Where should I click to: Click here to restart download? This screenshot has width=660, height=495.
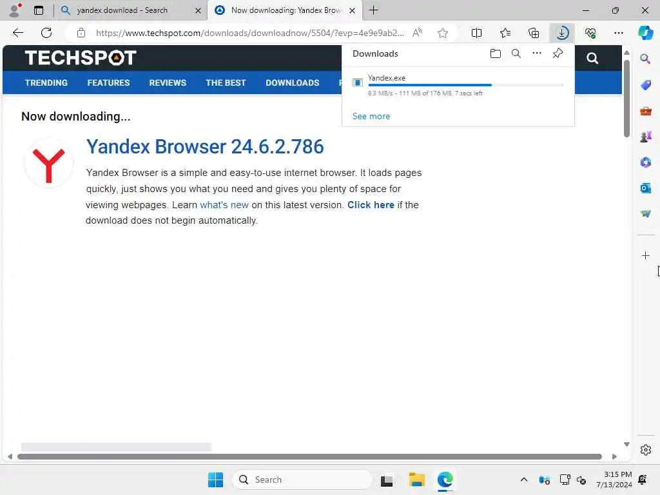pos(371,205)
